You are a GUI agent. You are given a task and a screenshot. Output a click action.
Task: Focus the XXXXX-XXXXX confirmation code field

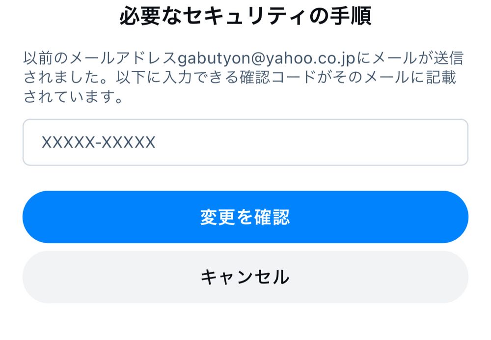pos(245,142)
